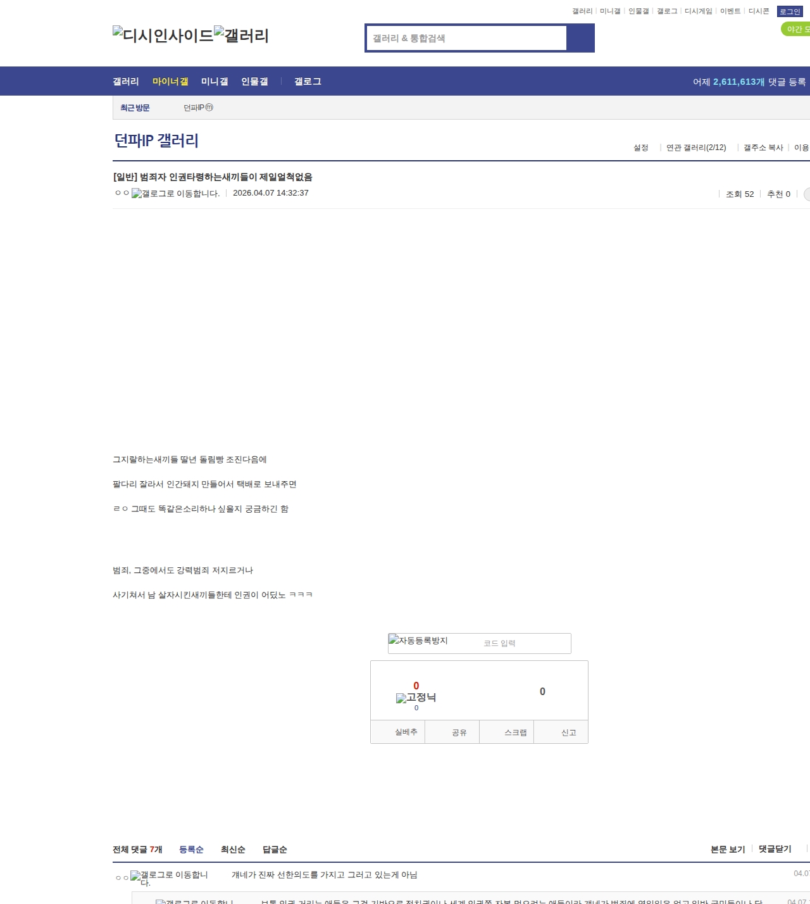Click the 자동등록방지 captcha image

point(418,641)
